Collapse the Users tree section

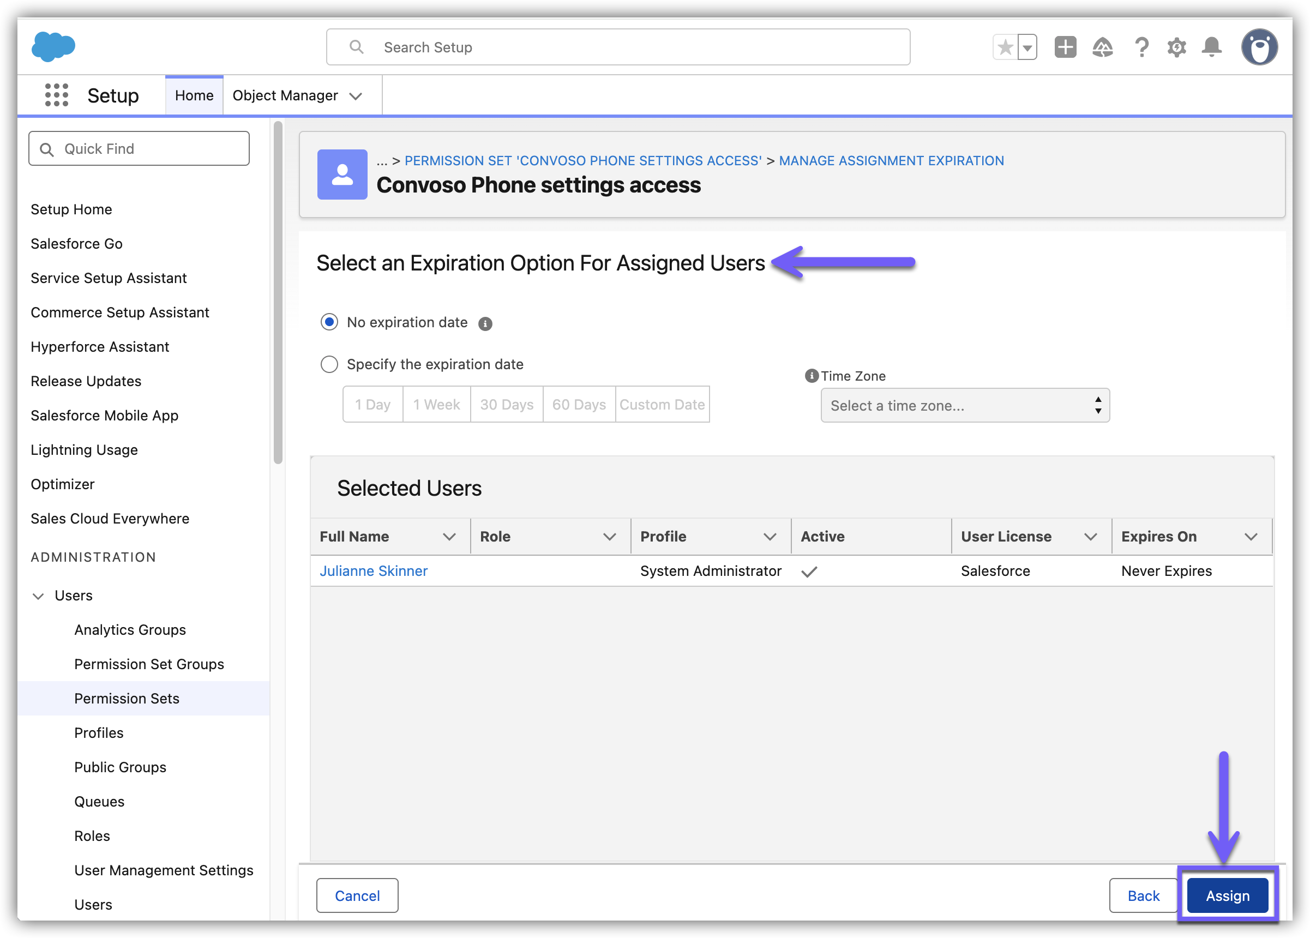(38, 596)
